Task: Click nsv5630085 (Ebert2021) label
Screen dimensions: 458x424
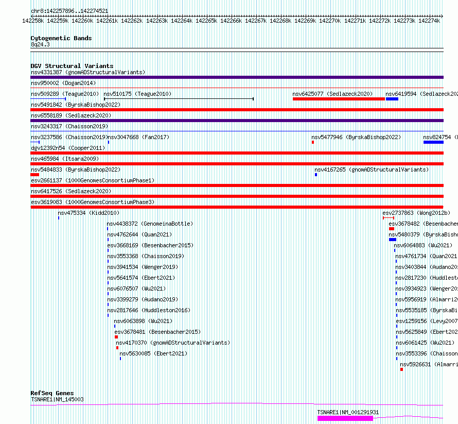Action: tap(153, 353)
